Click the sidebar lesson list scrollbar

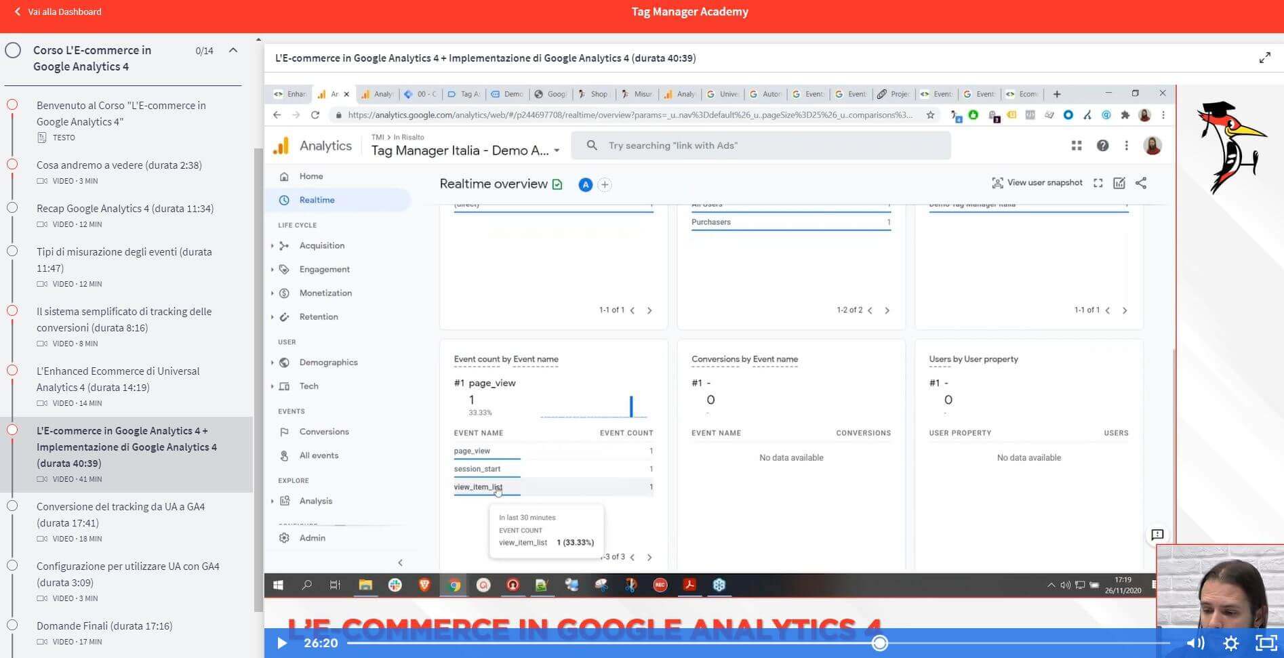pos(258,379)
